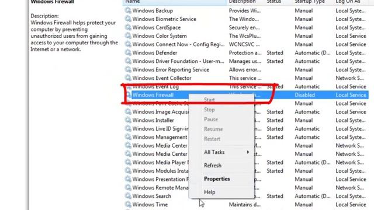The height and width of the screenshot is (210, 374).
Task: Select the Windows Event Collector service
Action: tap(162, 78)
